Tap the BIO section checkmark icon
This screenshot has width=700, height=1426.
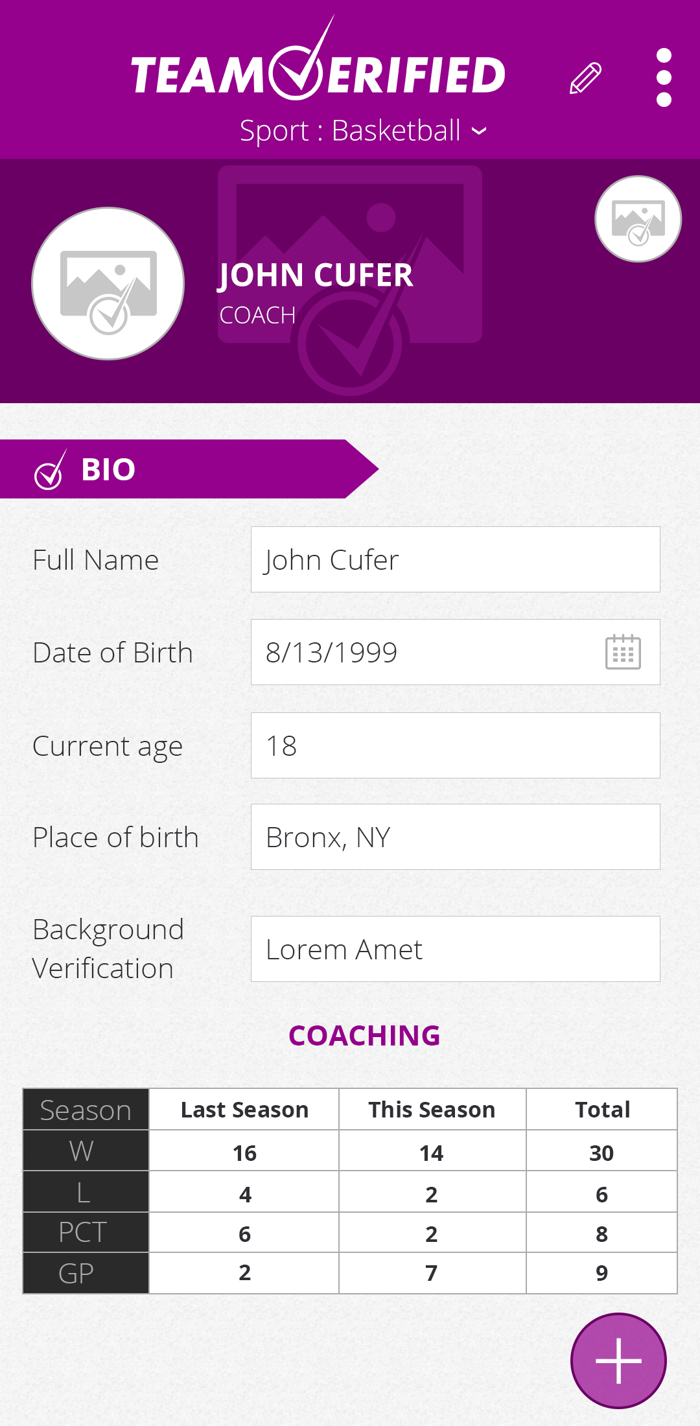49,470
